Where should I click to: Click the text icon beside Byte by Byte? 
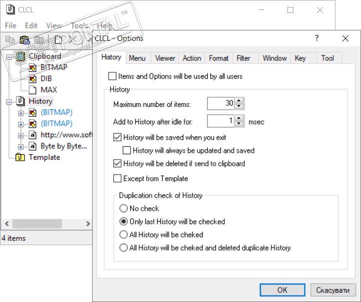click(x=33, y=146)
